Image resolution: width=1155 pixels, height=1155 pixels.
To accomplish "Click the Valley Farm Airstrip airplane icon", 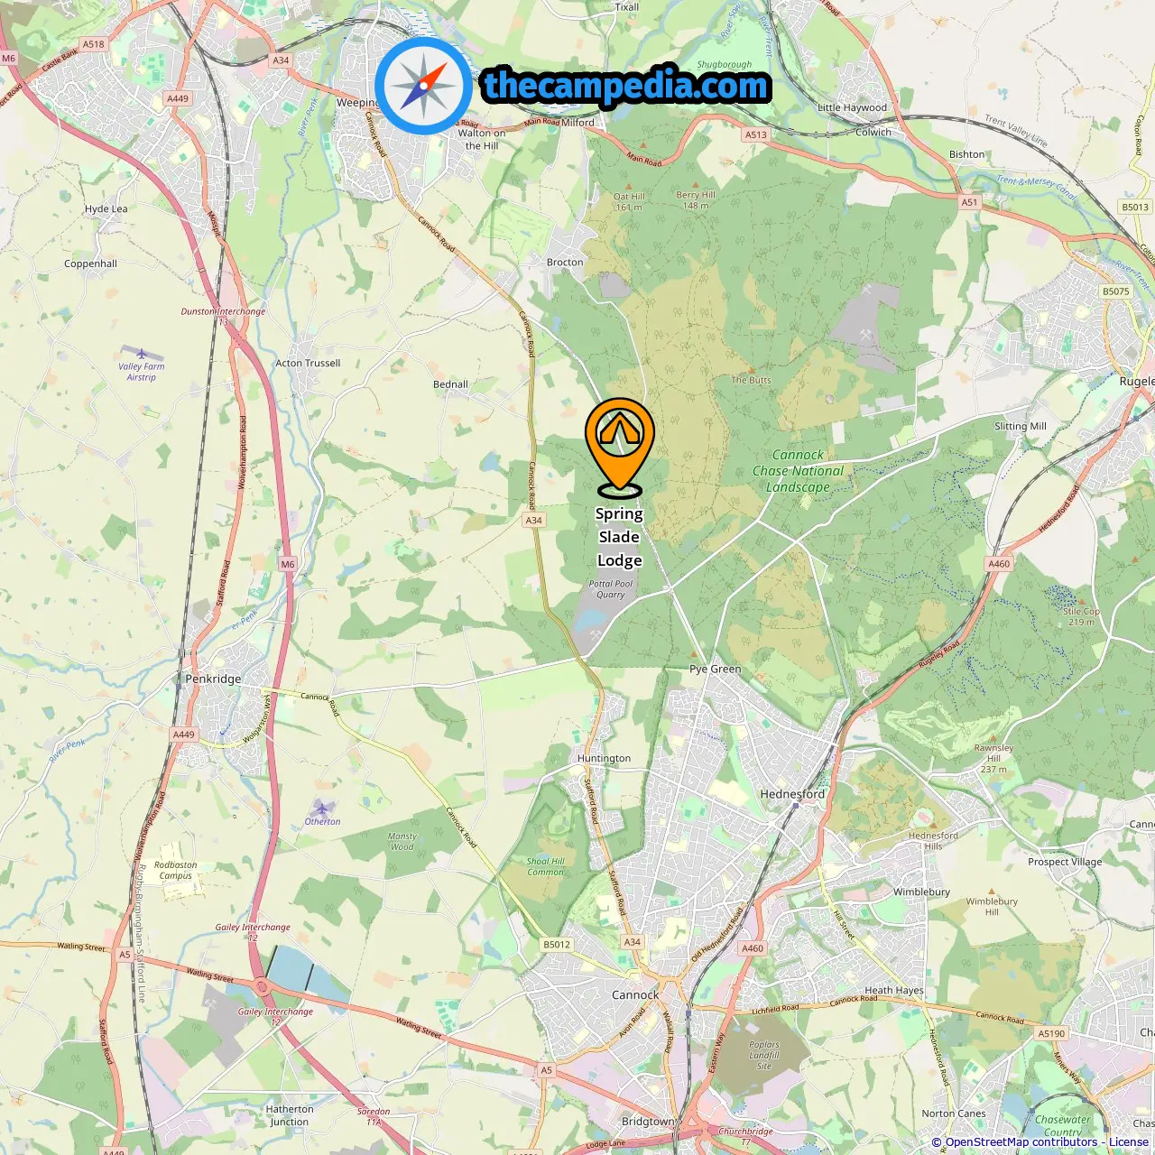I will [142, 353].
